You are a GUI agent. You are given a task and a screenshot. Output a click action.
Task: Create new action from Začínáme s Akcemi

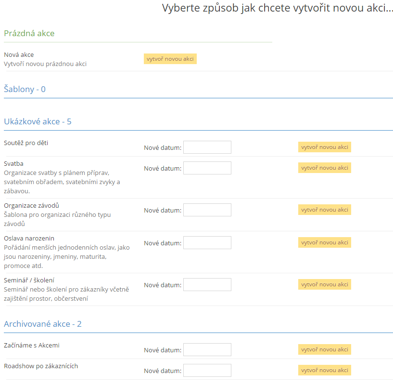click(324, 349)
